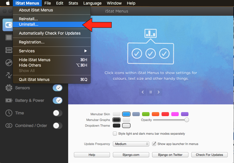
Task: Click the Memory modules sidebar icon
Action: (9, 50)
